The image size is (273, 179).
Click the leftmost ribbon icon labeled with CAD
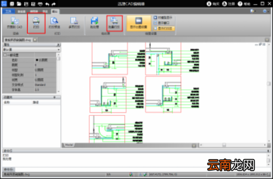coord(15,21)
